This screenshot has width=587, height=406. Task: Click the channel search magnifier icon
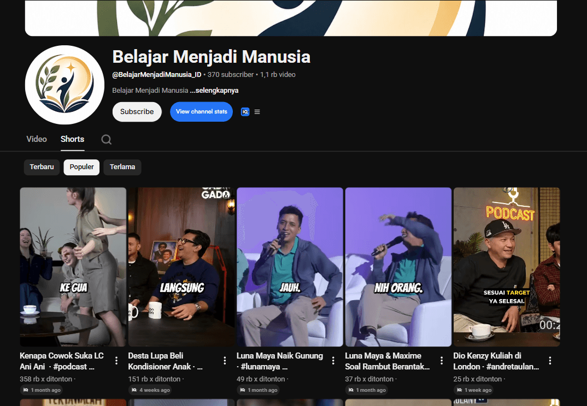[x=107, y=140]
